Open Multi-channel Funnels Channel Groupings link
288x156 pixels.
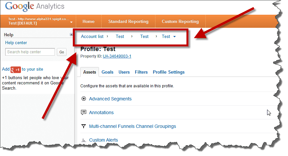[133, 126]
